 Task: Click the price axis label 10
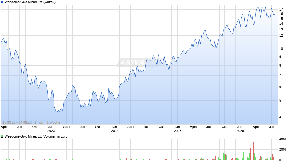[281, 49]
